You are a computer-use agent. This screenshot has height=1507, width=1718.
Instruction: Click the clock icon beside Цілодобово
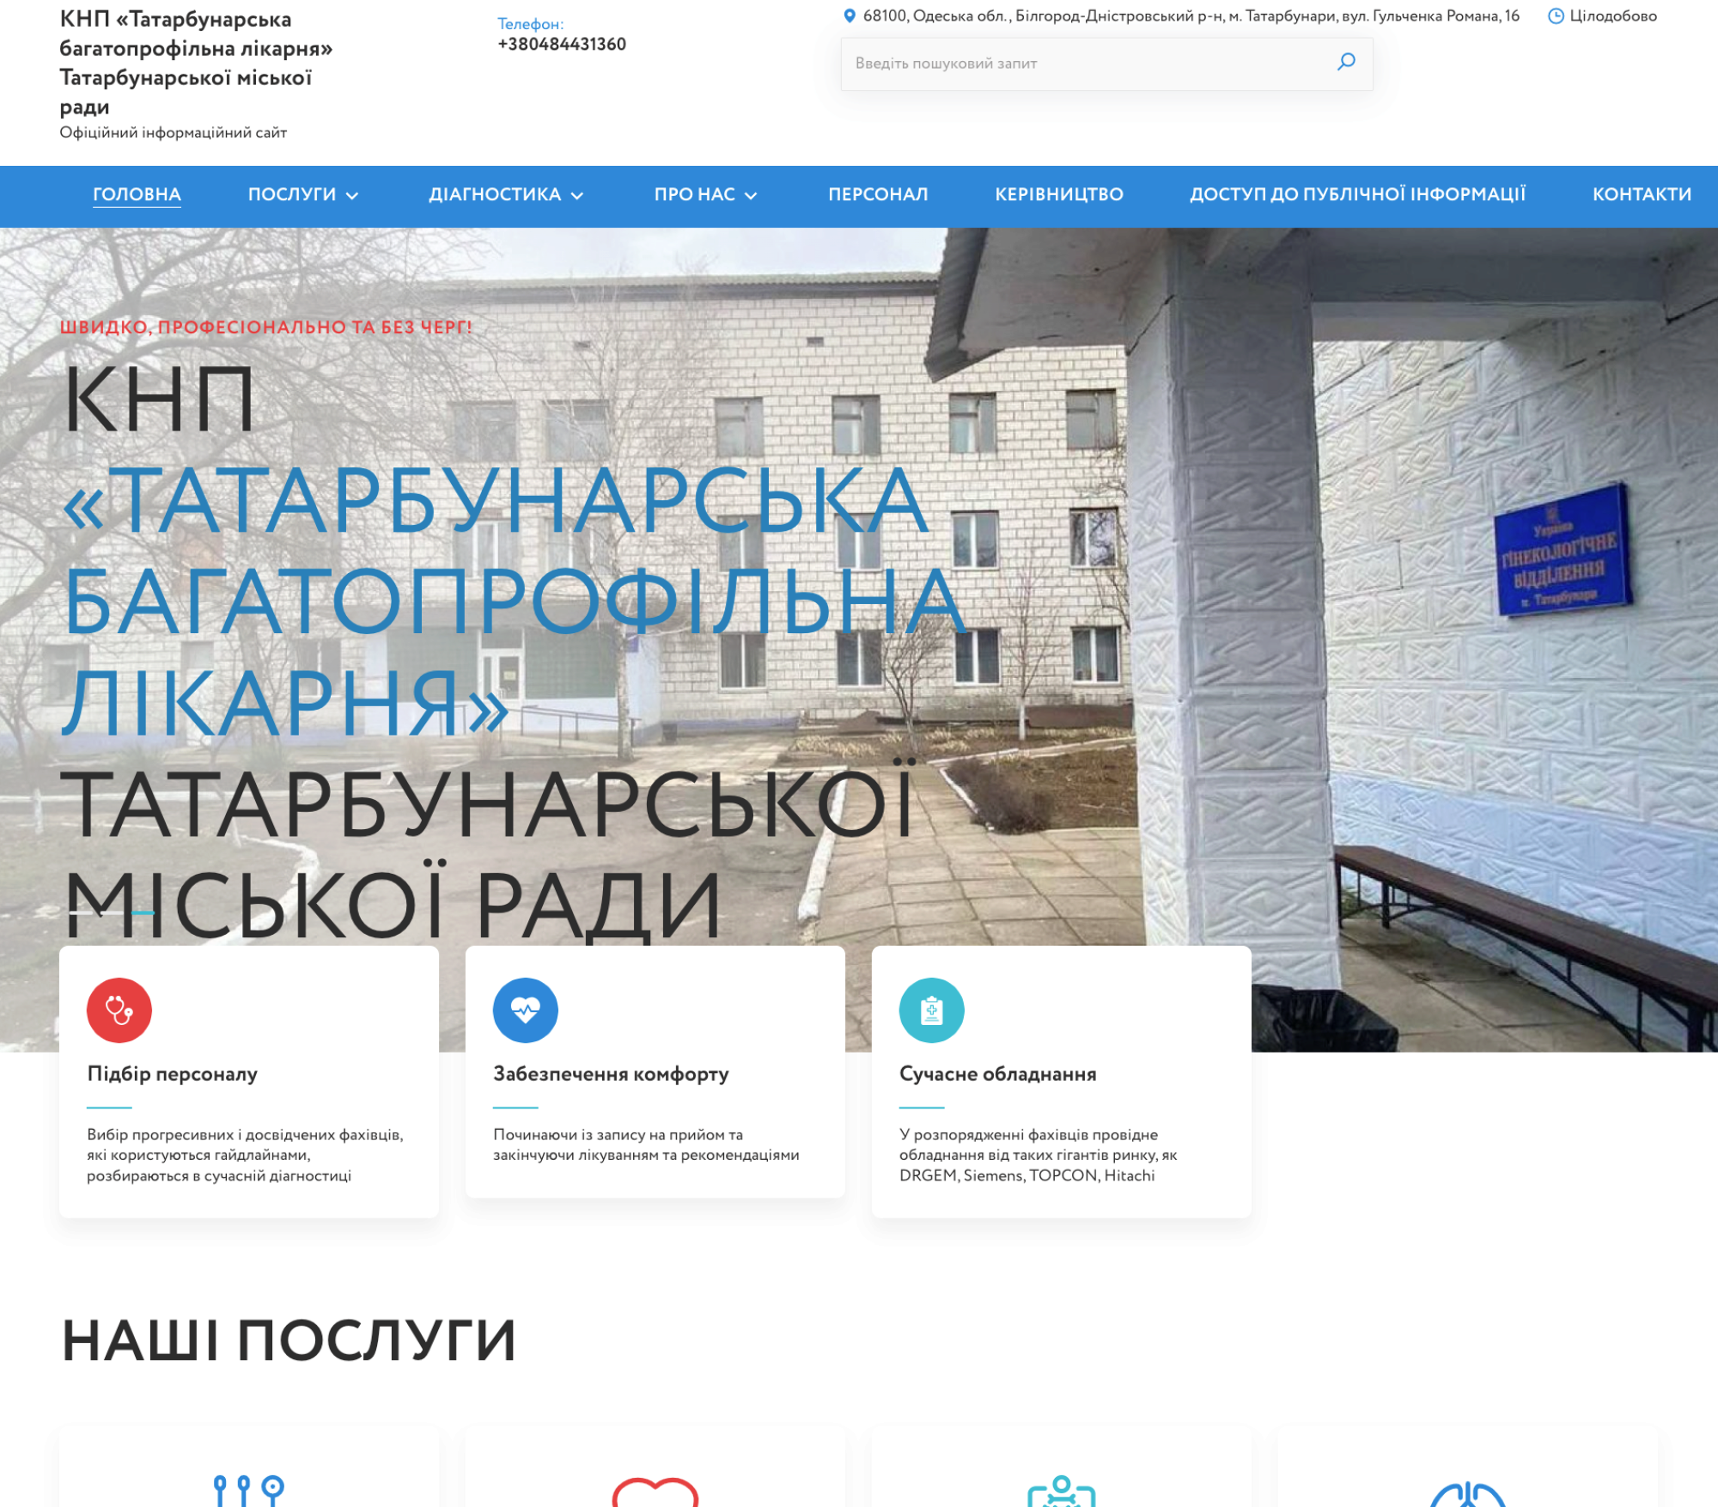pos(1555,15)
